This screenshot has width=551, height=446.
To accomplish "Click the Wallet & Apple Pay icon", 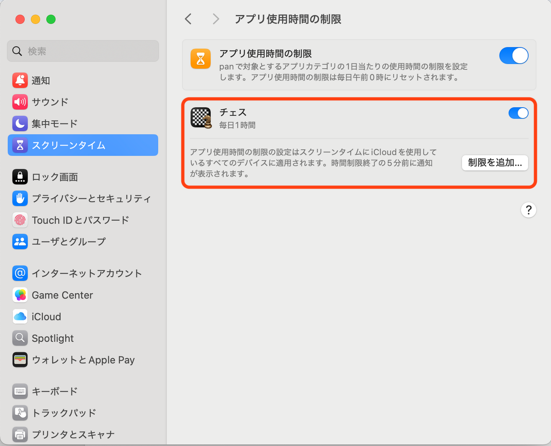I will (20, 360).
